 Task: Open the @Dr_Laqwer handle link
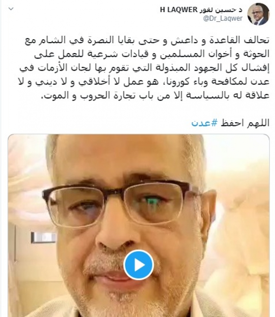(223, 18)
